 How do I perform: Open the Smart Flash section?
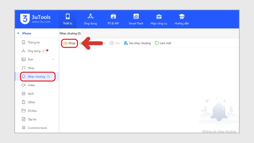coord(136,19)
